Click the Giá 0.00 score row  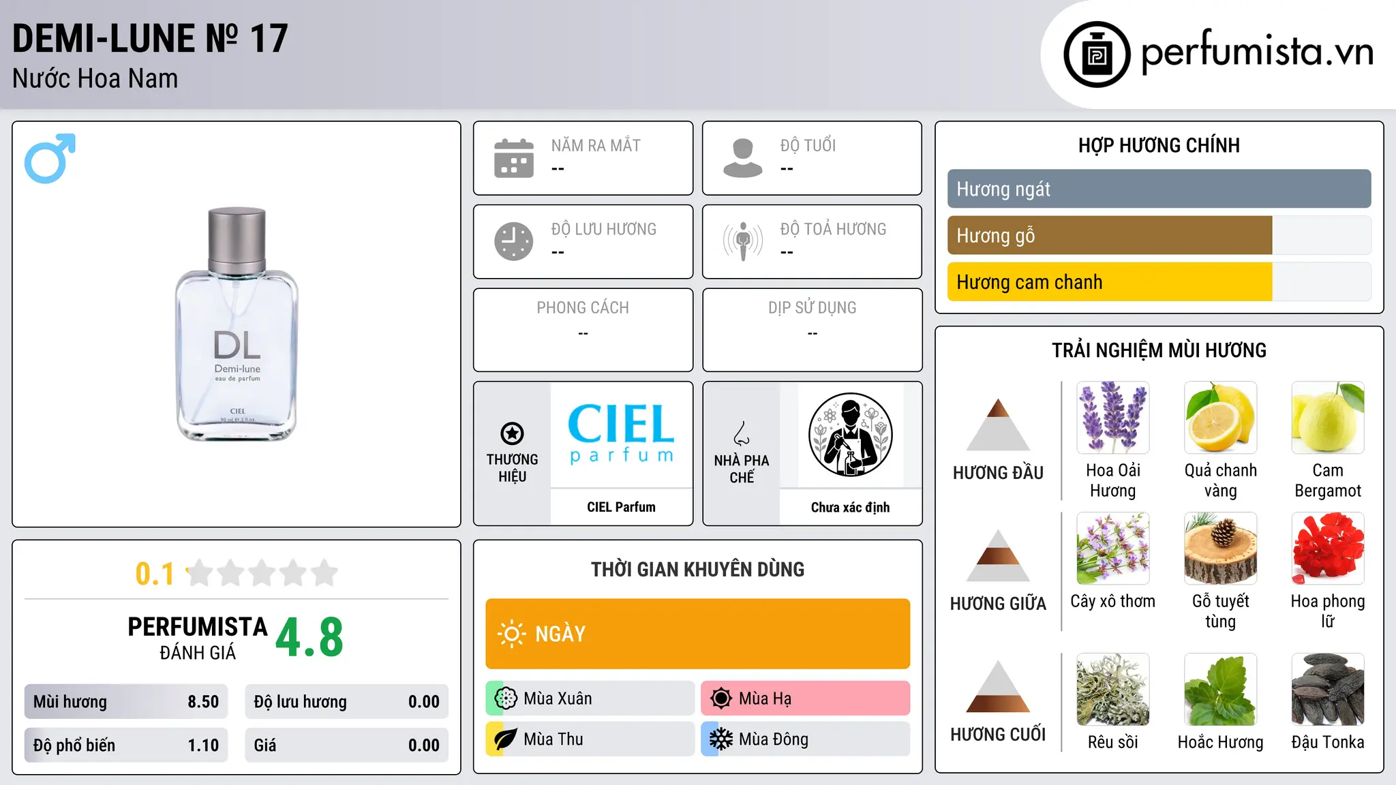tap(346, 745)
